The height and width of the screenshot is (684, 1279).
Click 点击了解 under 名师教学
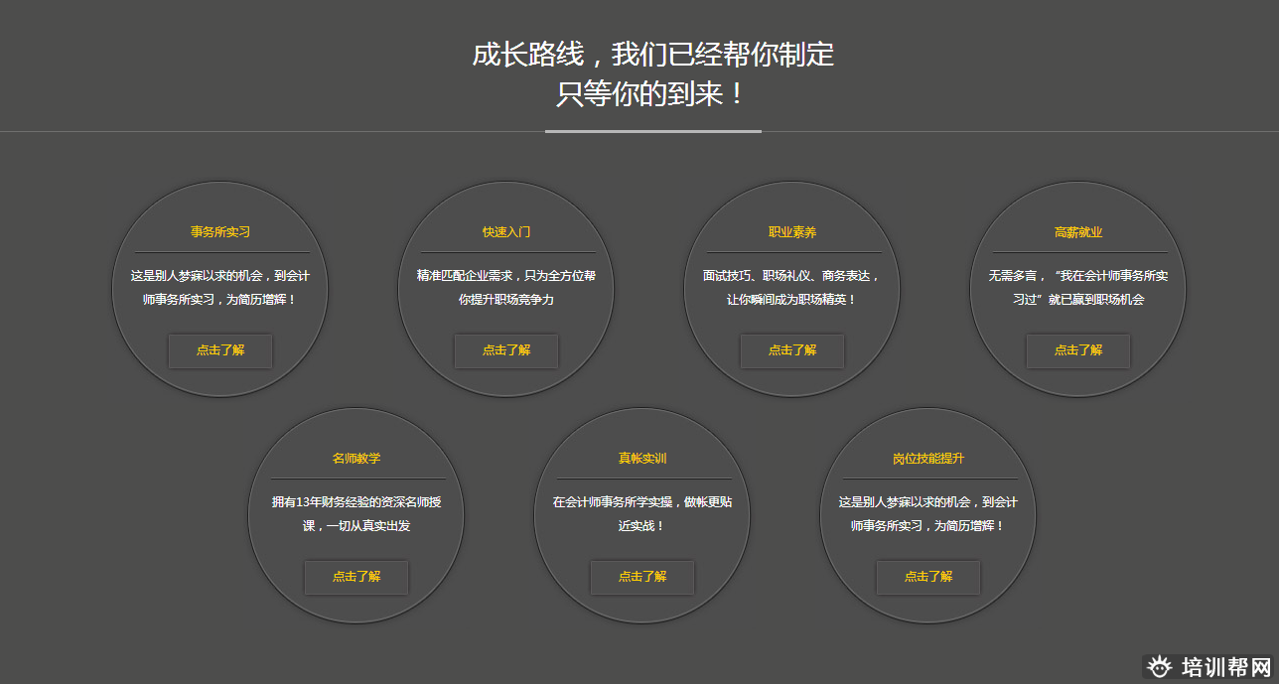[356, 577]
